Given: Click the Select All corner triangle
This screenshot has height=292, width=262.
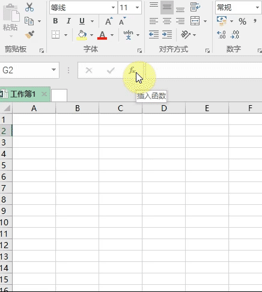Looking at the screenshot, I should [7, 108].
